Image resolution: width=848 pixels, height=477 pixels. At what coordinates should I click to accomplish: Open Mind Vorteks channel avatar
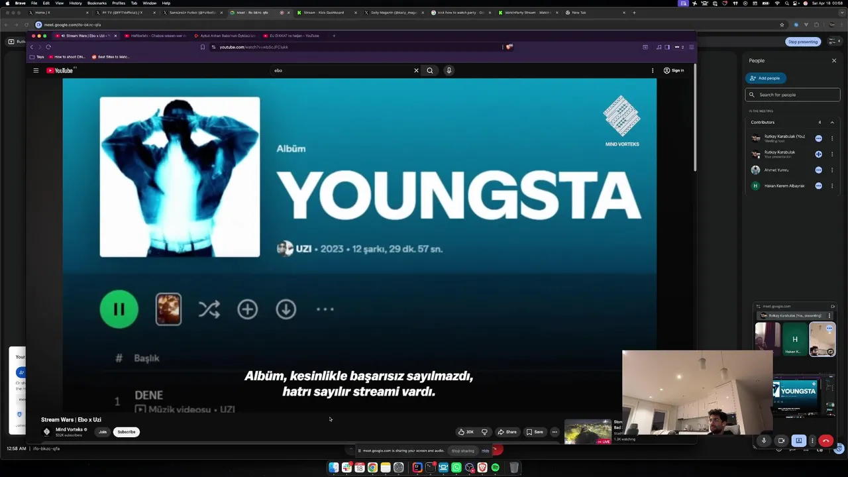tap(46, 431)
